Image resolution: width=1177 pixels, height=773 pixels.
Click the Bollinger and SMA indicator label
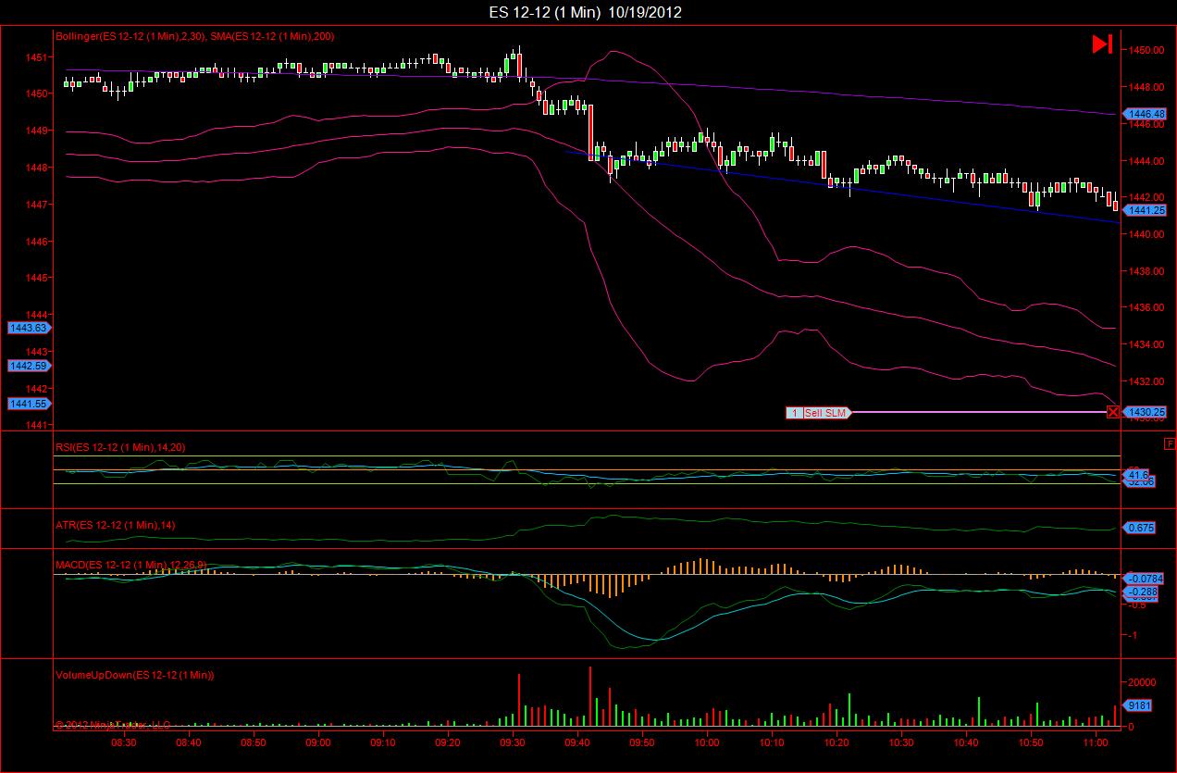coord(195,36)
